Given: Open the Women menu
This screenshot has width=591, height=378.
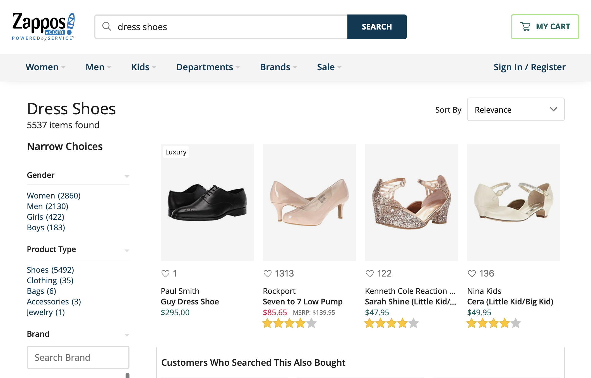Looking at the screenshot, I should 45,67.
